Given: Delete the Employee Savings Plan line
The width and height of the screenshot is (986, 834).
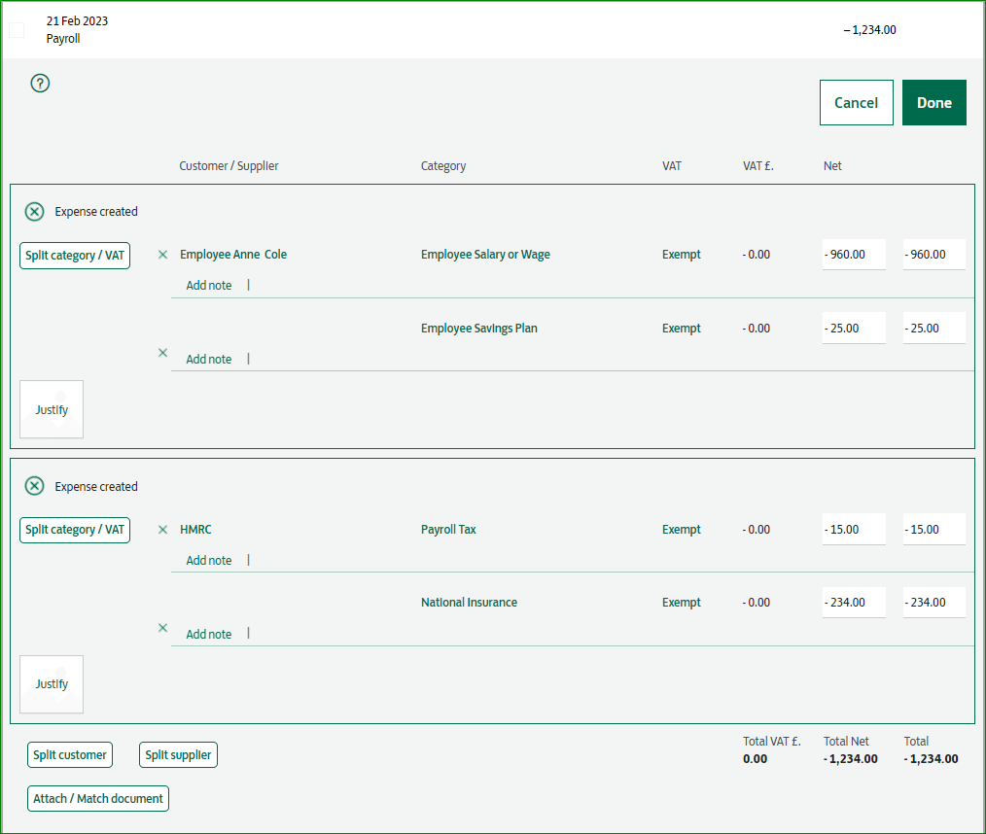Looking at the screenshot, I should point(162,353).
